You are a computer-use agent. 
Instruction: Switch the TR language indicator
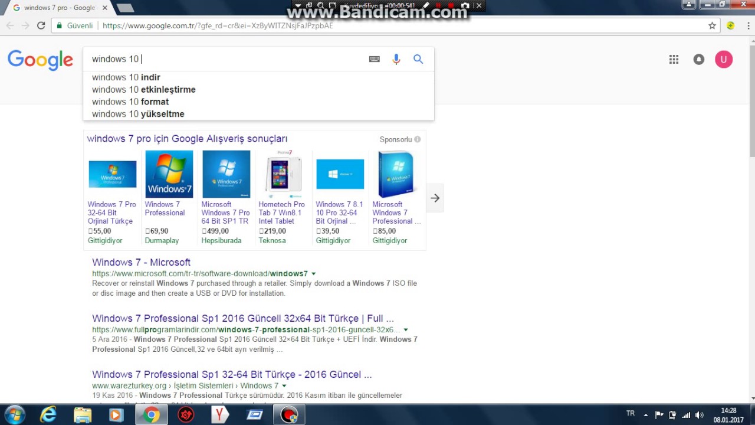pyautogui.click(x=631, y=413)
